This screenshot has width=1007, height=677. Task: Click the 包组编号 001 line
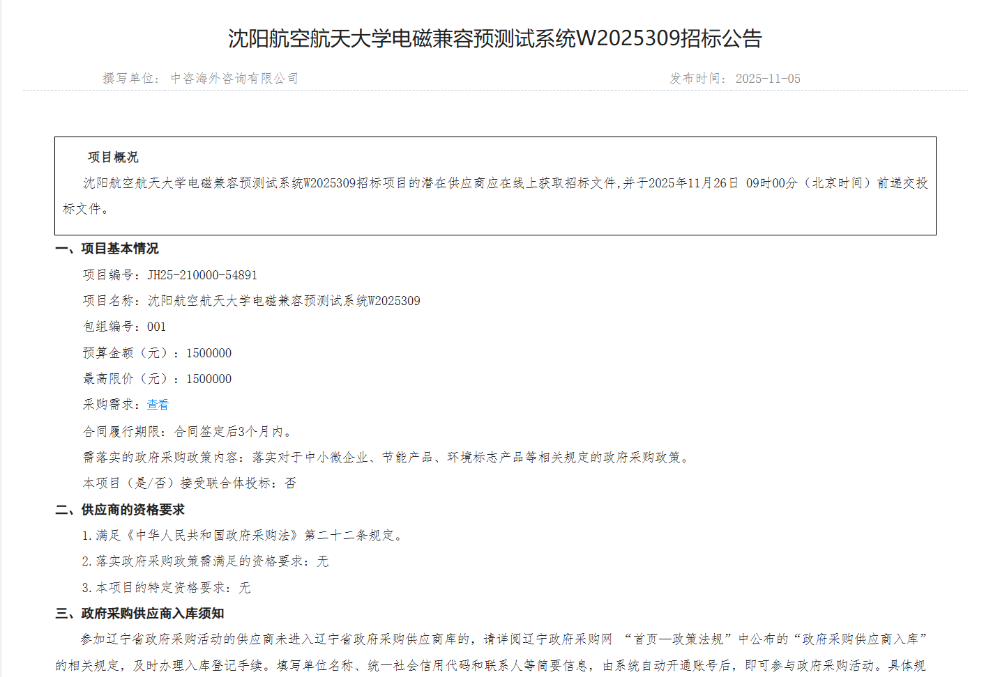click(124, 327)
